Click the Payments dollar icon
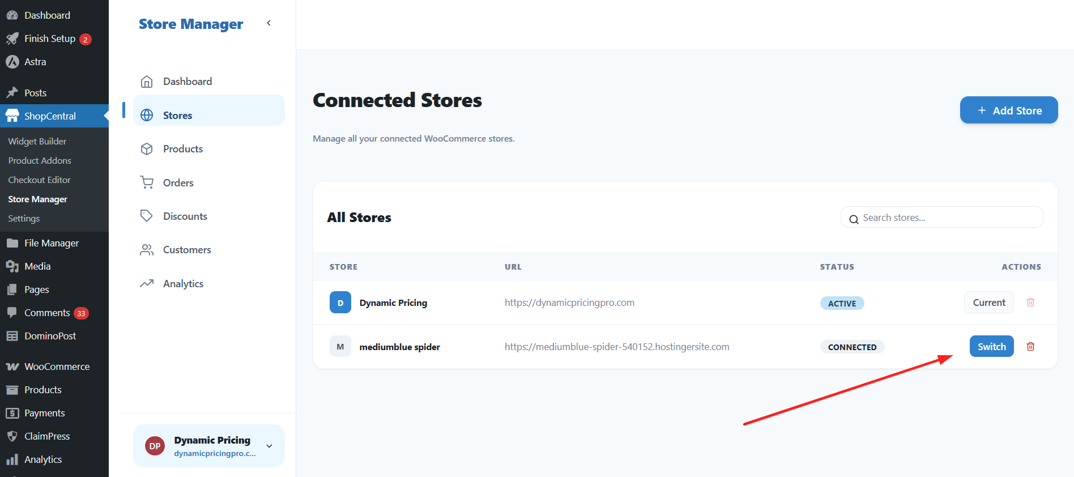 [x=12, y=413]
